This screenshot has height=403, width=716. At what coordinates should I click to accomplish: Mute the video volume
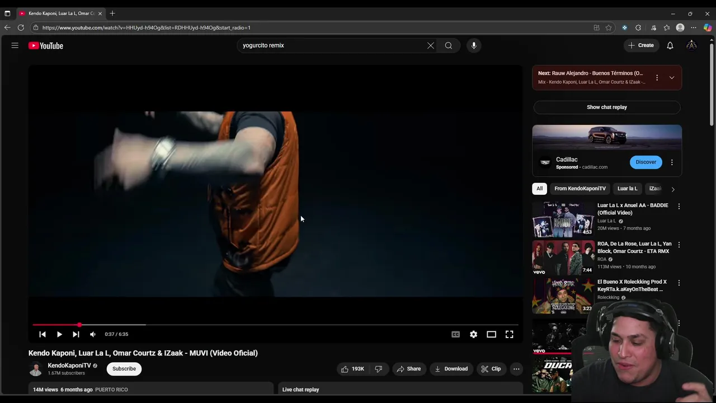click(93, 334)
